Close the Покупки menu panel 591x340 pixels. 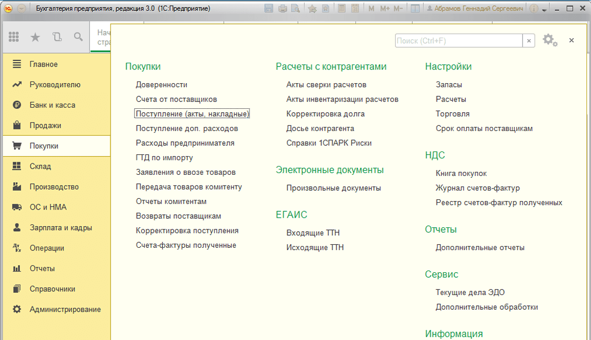pyautogui.click(x=572, y=40)
